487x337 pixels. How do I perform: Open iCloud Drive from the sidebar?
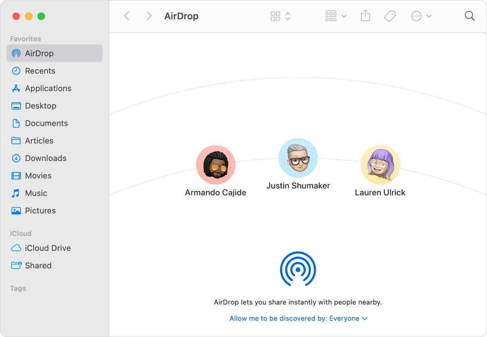click(x=48, y=248)
